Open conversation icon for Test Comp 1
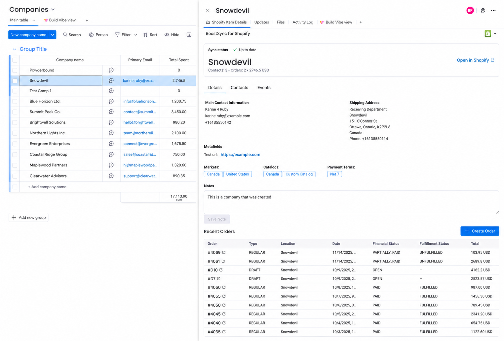This screenshot has height=341, width=504. [x=111, y=91]
